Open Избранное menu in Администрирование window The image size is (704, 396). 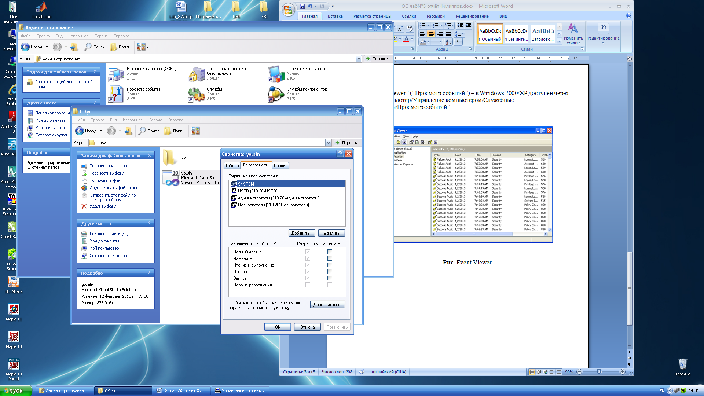pos(78,36)
